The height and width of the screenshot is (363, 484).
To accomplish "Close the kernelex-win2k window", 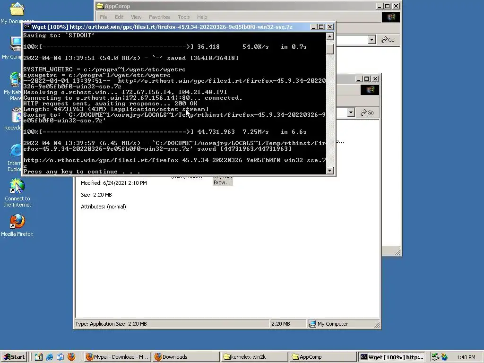I will coord(375,79).
